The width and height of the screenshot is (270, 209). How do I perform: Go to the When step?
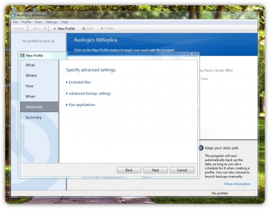[39, 96]
